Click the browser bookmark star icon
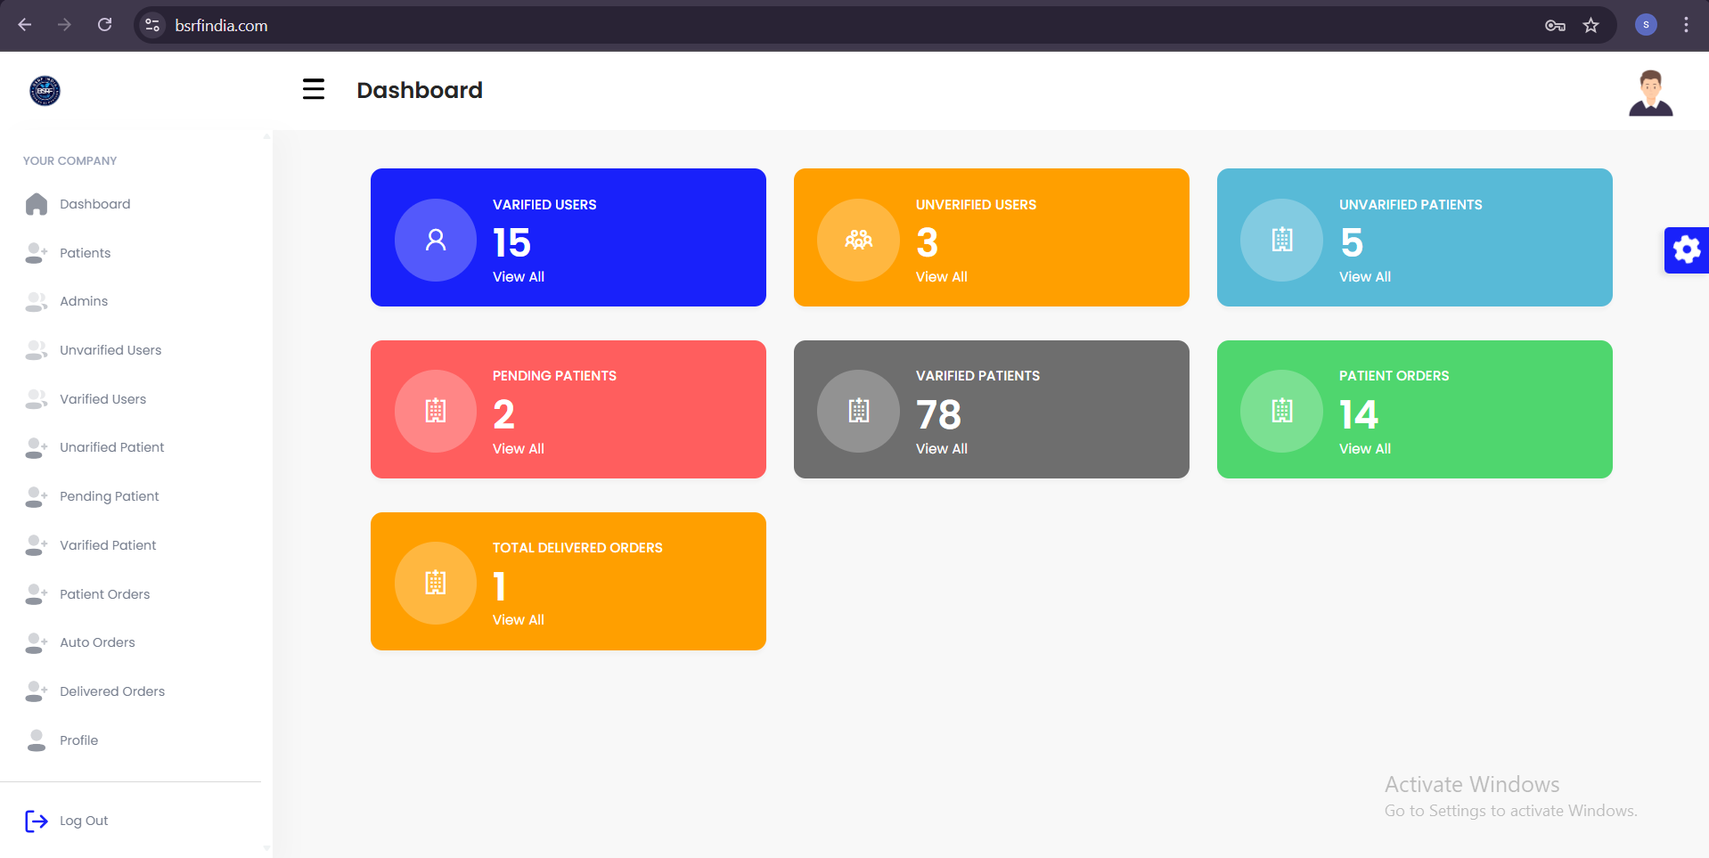 [x=1590, y=25]
